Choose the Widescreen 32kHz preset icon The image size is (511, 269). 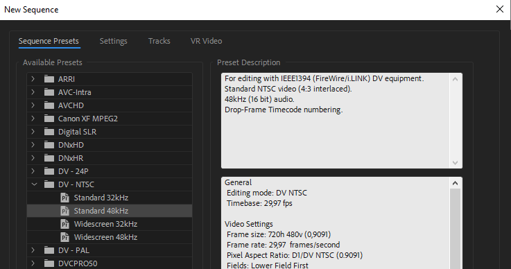65,224
